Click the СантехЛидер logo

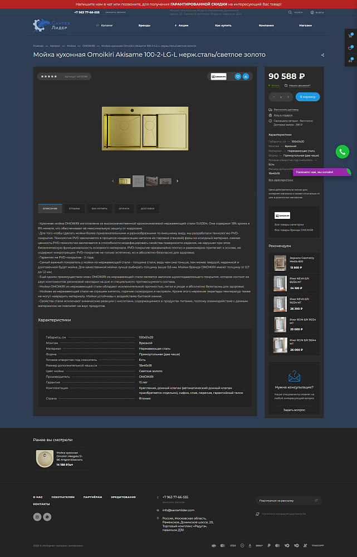52,25
